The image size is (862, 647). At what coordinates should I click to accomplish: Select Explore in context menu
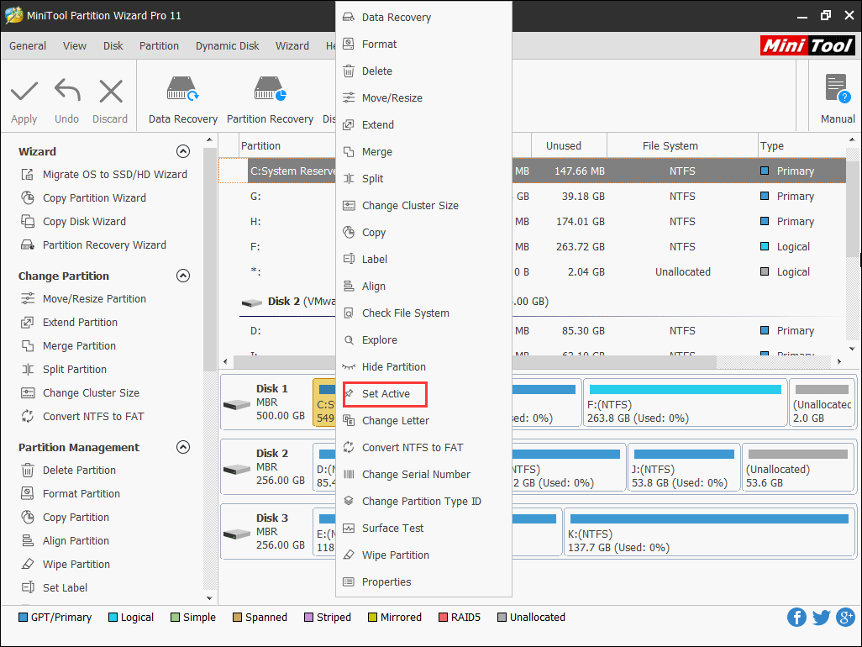pyautogui.click(x=423, y=339)
